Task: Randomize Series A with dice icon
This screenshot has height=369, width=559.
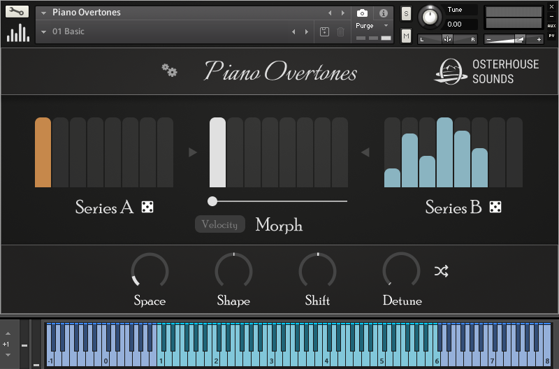Action: coord(147,207)
